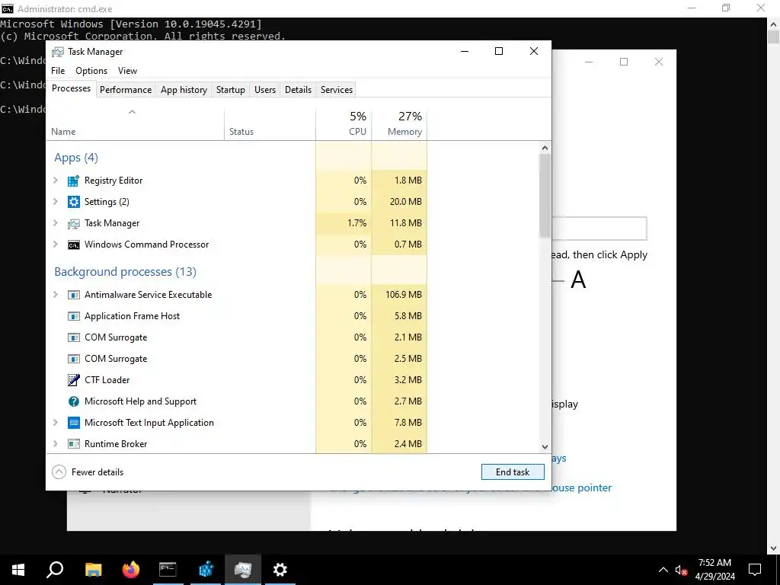Image resolution: width=780 pixels, height=585 pixels.
Task: Launch Firefox from the taskbar
Action: [131, 570]
